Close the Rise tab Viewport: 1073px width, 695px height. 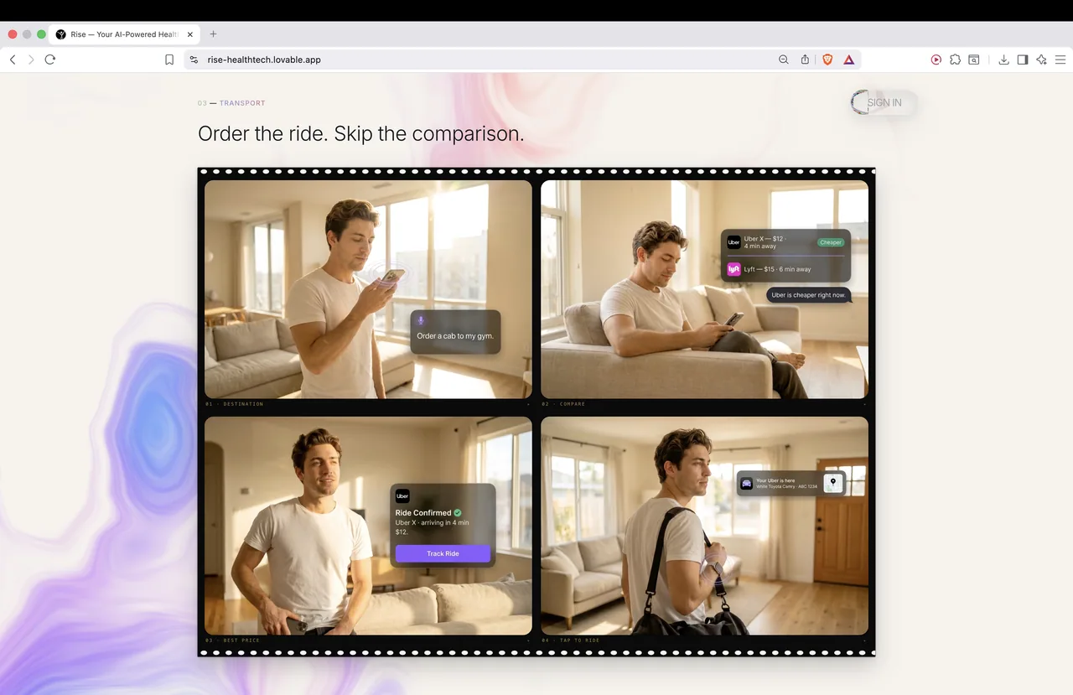click(190, 34)
